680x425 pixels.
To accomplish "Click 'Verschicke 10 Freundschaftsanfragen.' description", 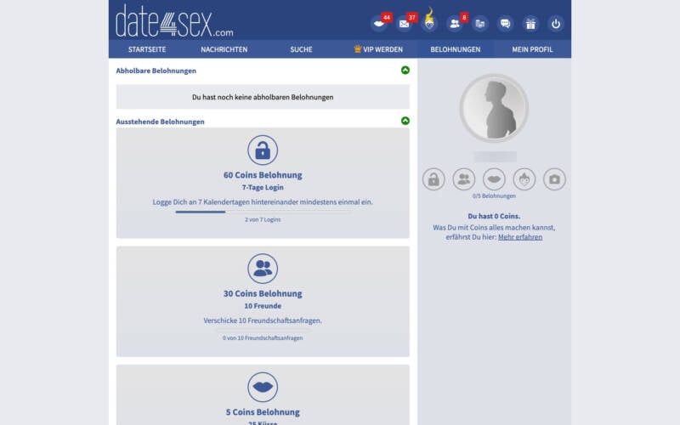I will [x=263, y=320].
